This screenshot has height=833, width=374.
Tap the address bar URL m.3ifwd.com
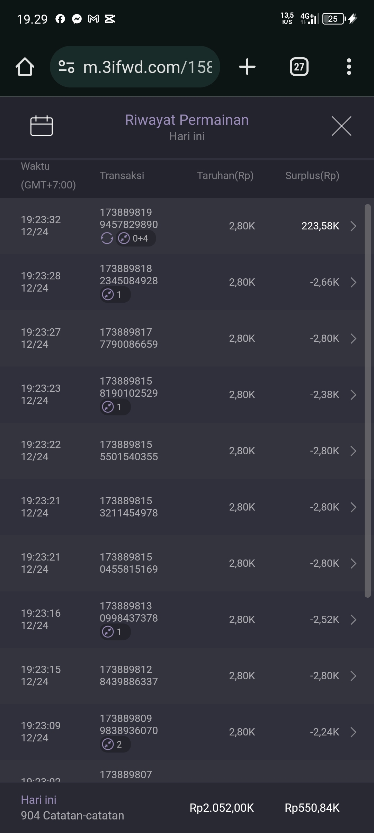[147, 67]
